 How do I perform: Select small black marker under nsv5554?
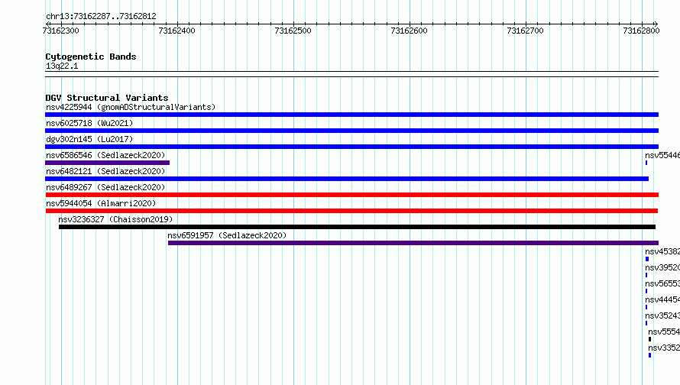pyautogui.click(x=649, y=339)
